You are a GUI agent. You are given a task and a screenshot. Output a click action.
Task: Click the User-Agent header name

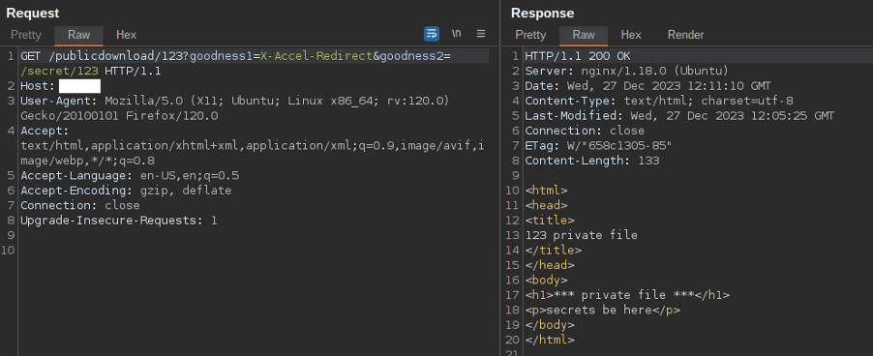point(59,102)
